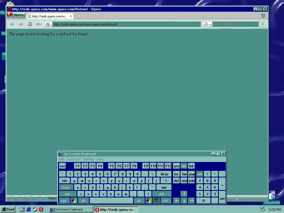Open the Opera main menu button

[16, 15]
